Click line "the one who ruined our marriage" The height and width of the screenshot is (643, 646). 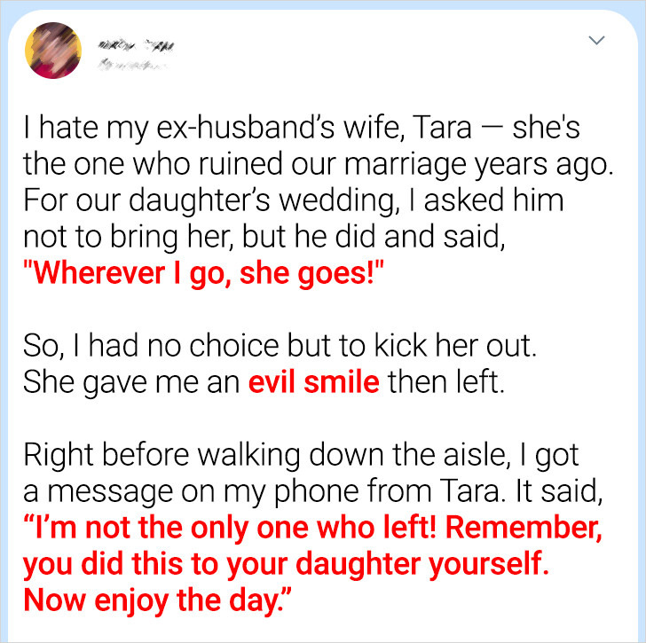tap(246, 164)
